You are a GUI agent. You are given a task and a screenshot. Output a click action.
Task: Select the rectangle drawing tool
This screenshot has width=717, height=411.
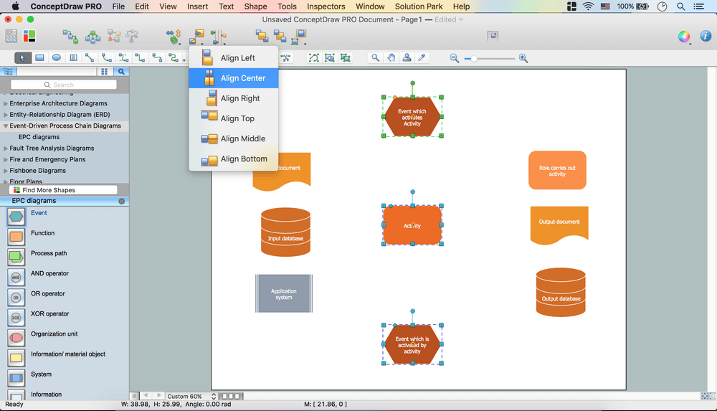coord(39,57)
